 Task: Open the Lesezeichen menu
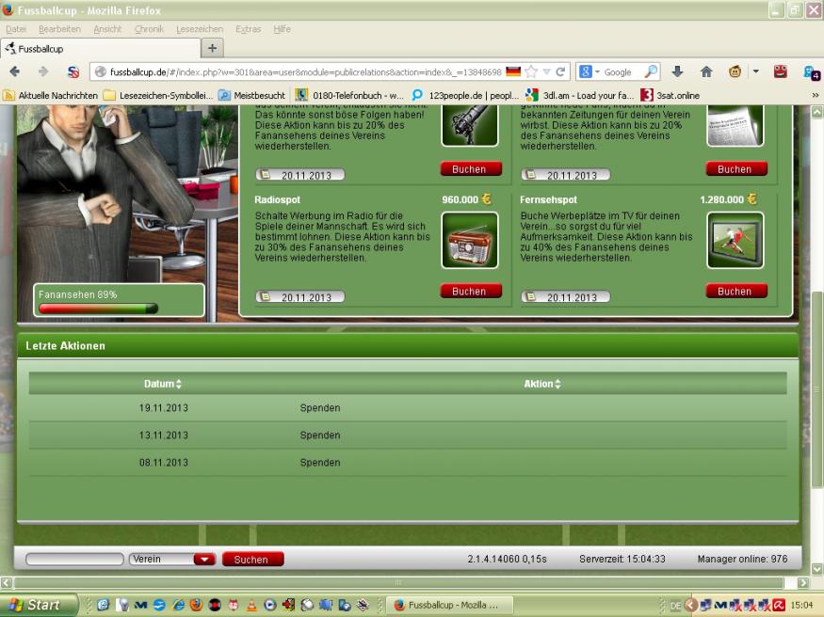tap(200, 29)
